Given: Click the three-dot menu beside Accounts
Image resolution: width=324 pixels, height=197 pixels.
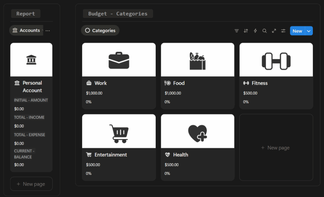Looking at the screenshot, I should [48, 31].
